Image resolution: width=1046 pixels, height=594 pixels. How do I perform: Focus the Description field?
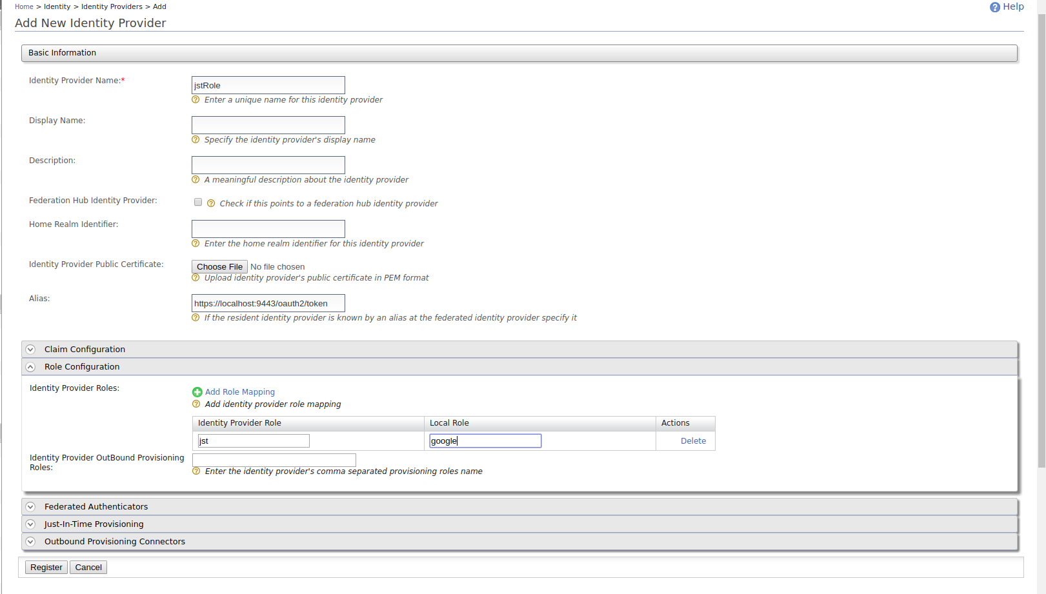pos(268,165)
